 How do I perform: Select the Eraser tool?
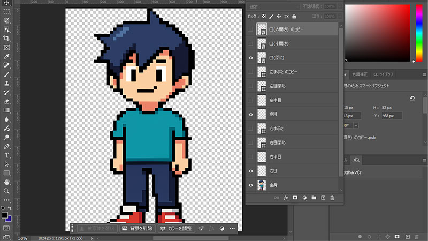(6, 101)
